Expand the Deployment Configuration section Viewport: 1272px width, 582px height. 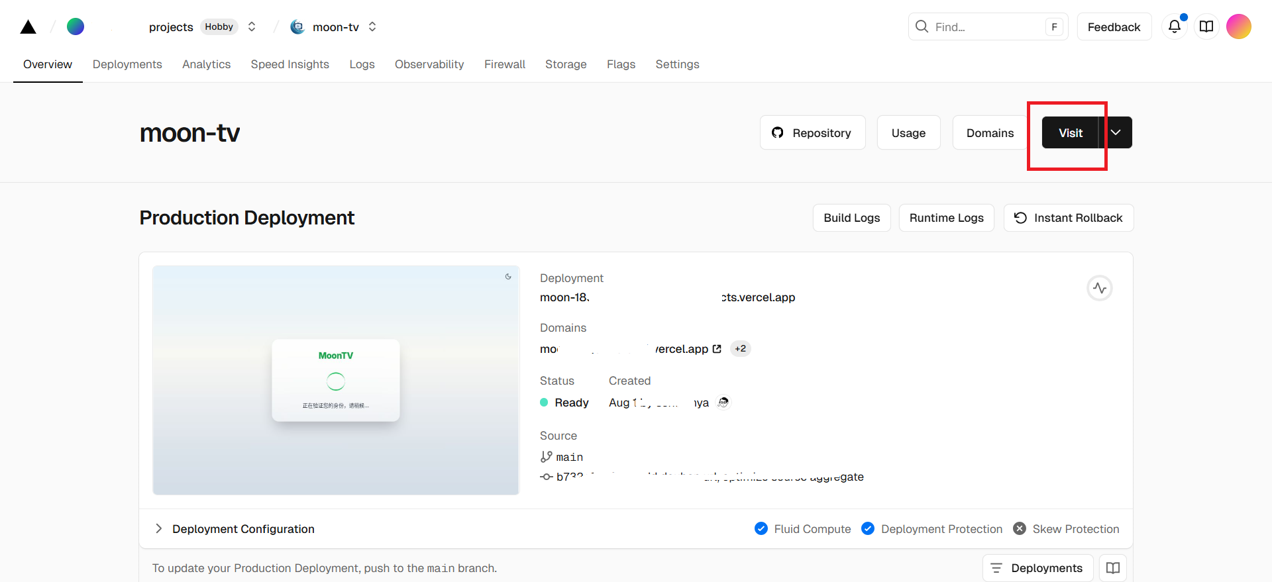coord(234,529)
